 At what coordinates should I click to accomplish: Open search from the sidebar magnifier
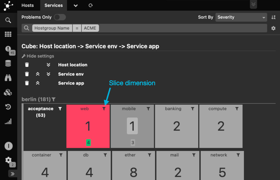click(8, 20)
